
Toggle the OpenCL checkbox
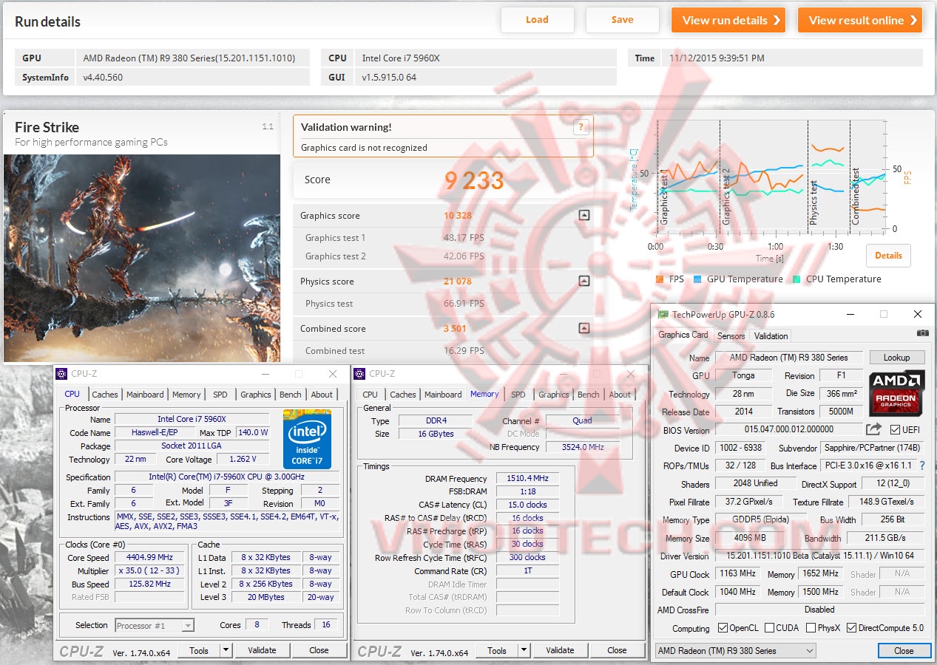click(x=723, y=628)
